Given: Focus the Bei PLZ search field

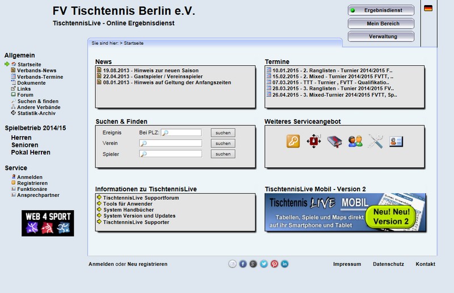Looking at the screenshot, I should [181, 133].
